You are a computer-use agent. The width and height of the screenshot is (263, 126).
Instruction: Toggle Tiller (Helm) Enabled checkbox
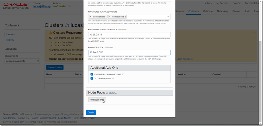(92, 78)
